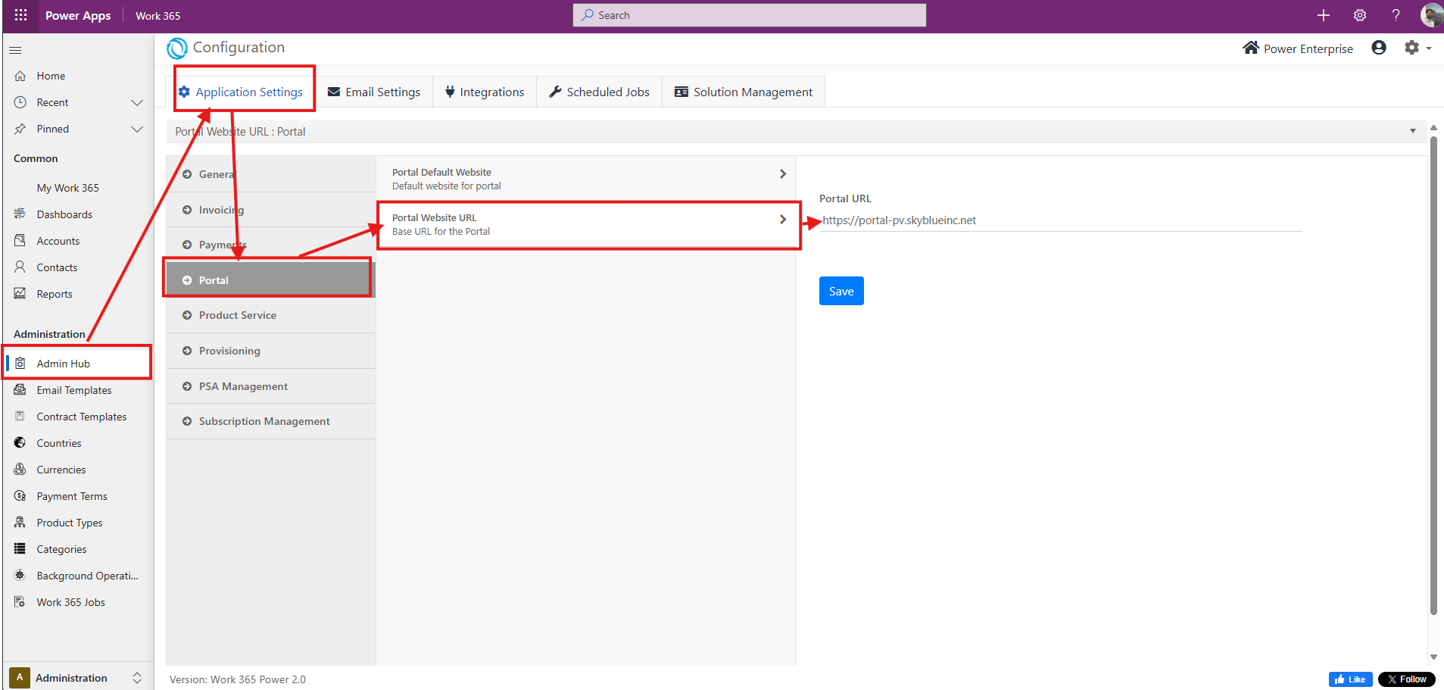Click the Background Operations gear icon
Viewport: 1444px width, 690px height.
[x=20, y=576]
